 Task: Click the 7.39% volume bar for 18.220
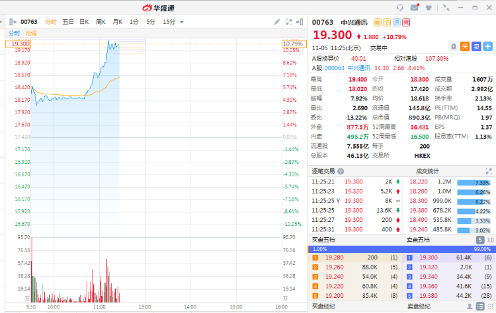(x=474, y=182)
